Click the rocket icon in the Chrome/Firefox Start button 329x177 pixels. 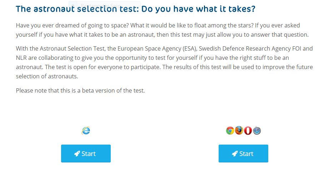pyautogui.click(x=234, y=154)
